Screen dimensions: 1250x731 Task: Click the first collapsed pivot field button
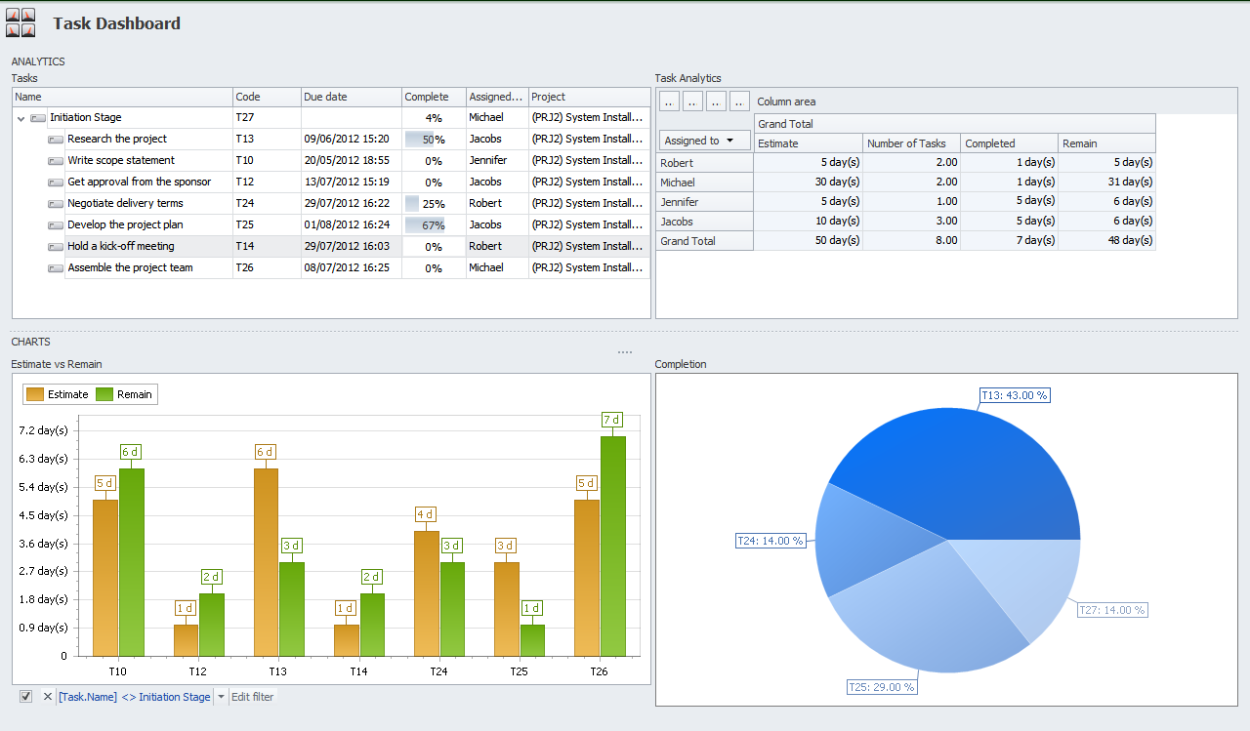[669, 102]
